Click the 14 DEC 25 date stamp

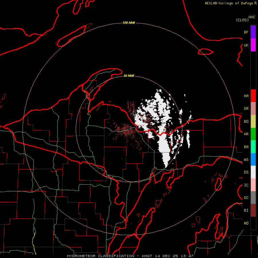(x=166, y=256)
